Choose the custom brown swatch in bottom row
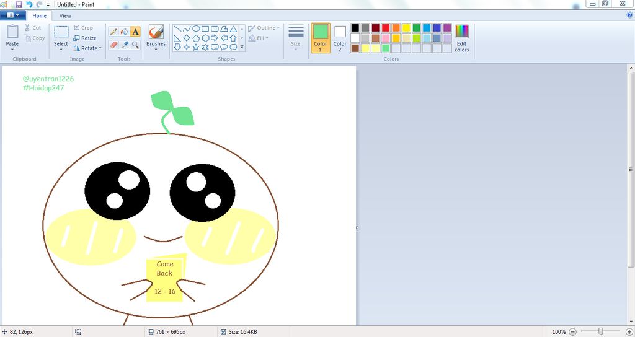635x337 pixels. (x=355, y=48)
